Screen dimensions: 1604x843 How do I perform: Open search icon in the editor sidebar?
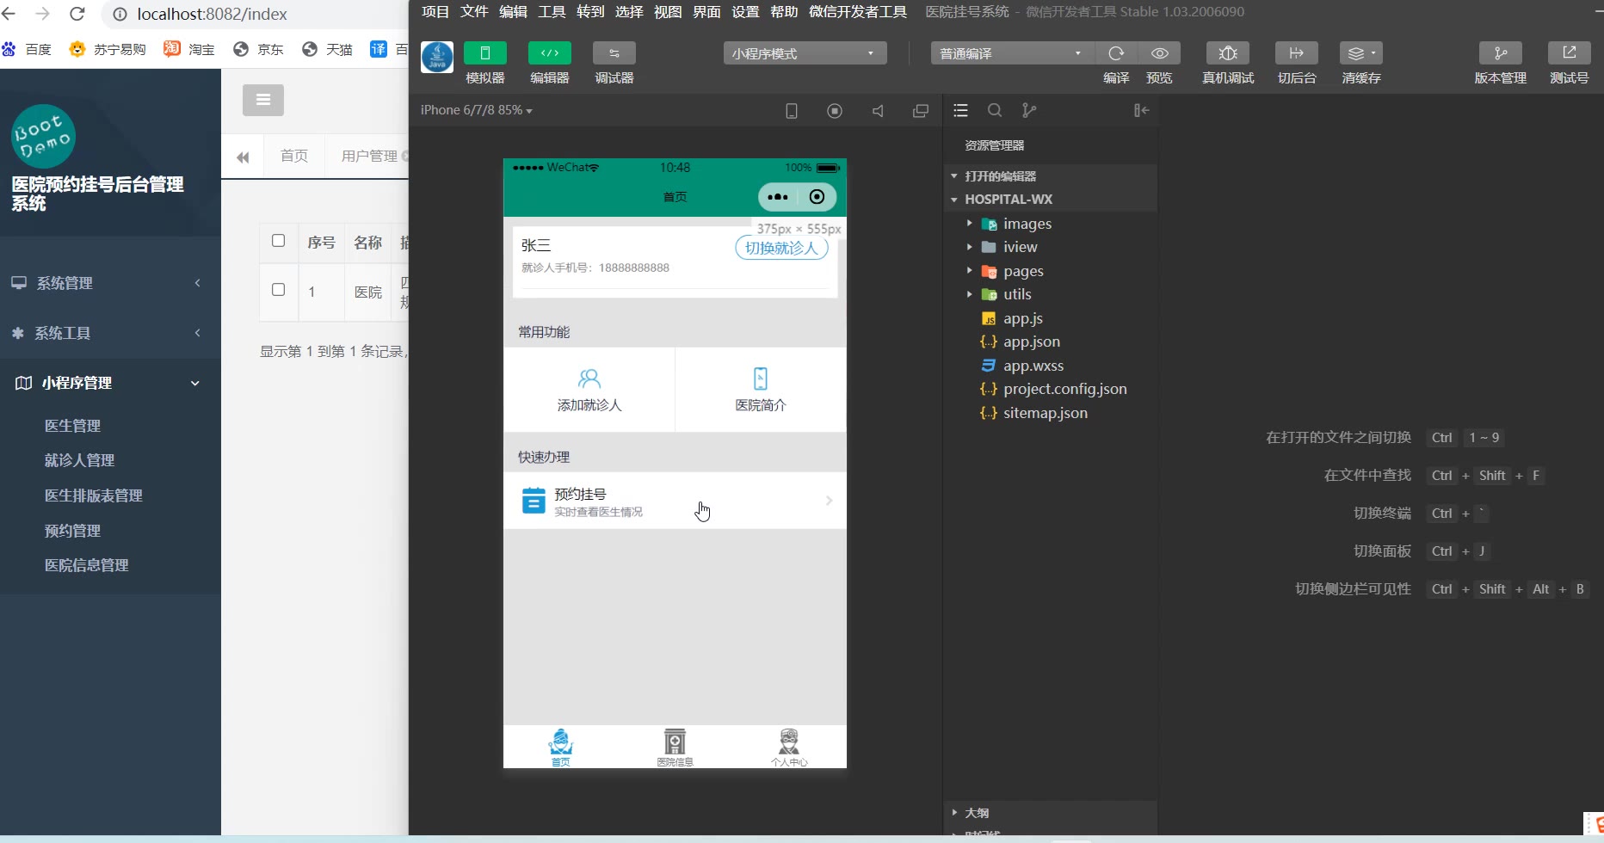pyautogui.click(x=995, y=110)
